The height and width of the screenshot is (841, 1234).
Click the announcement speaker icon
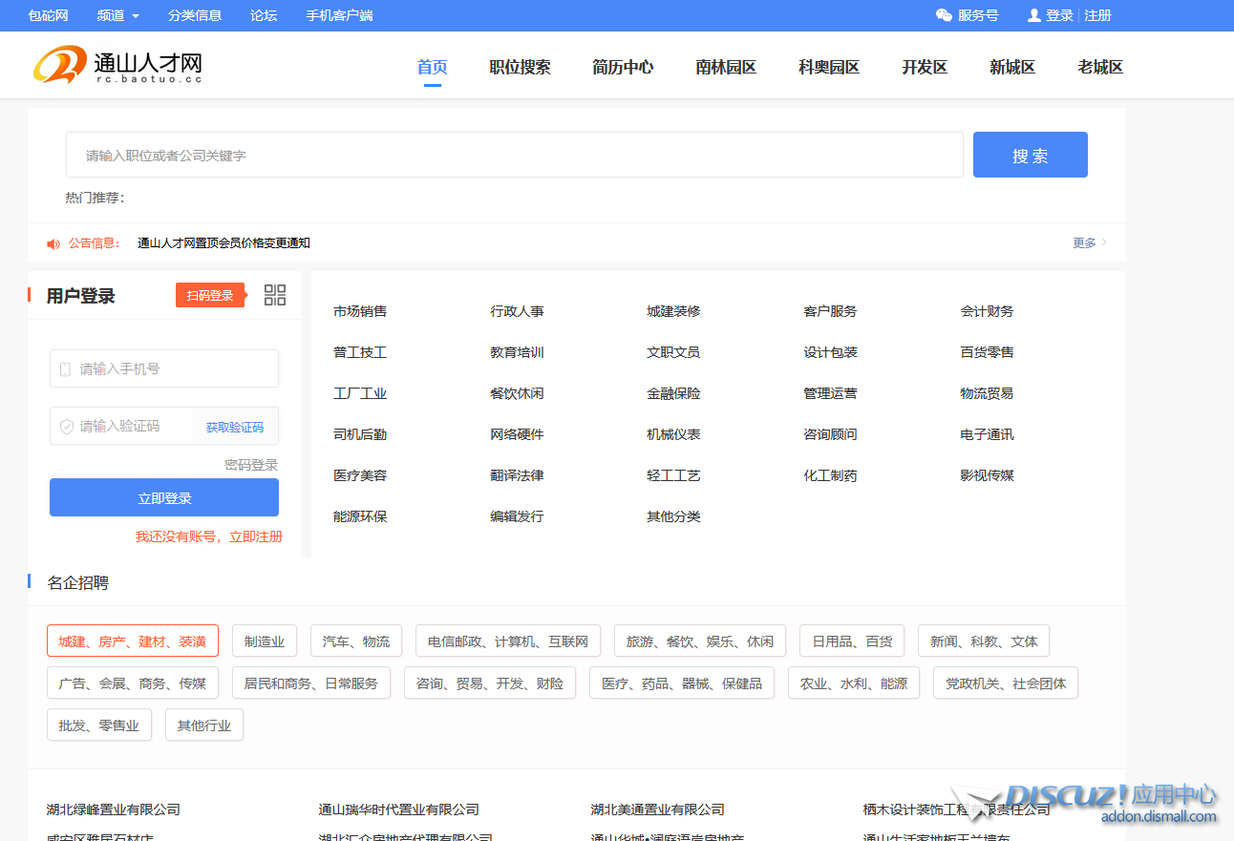(53, 243)
